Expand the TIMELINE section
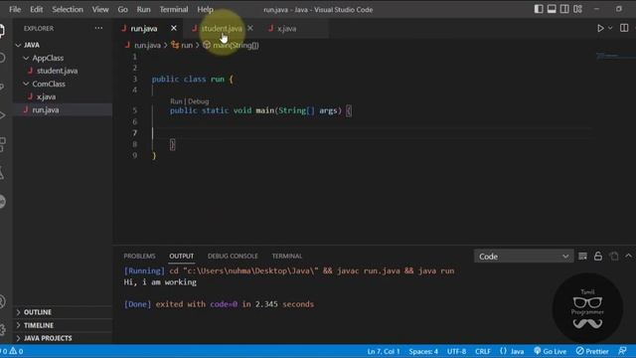The height and width of the screenshot is (358, 636). tap(38, 325)
